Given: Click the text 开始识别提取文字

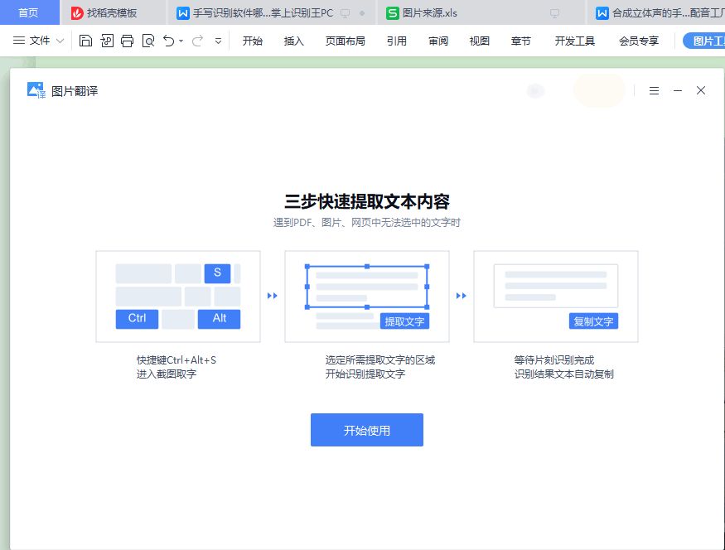Looking at the screenshot, I should tap(365, 374).
